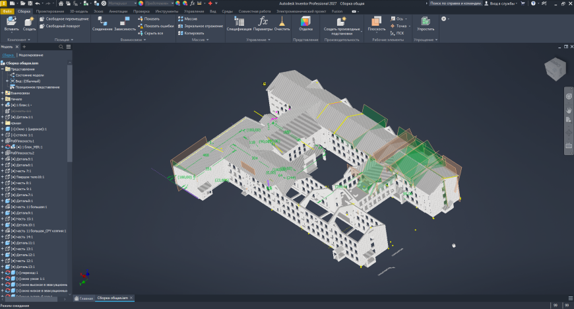Select the ПСК coordinate system tool
574x309 pixels.
coord(397,33)
